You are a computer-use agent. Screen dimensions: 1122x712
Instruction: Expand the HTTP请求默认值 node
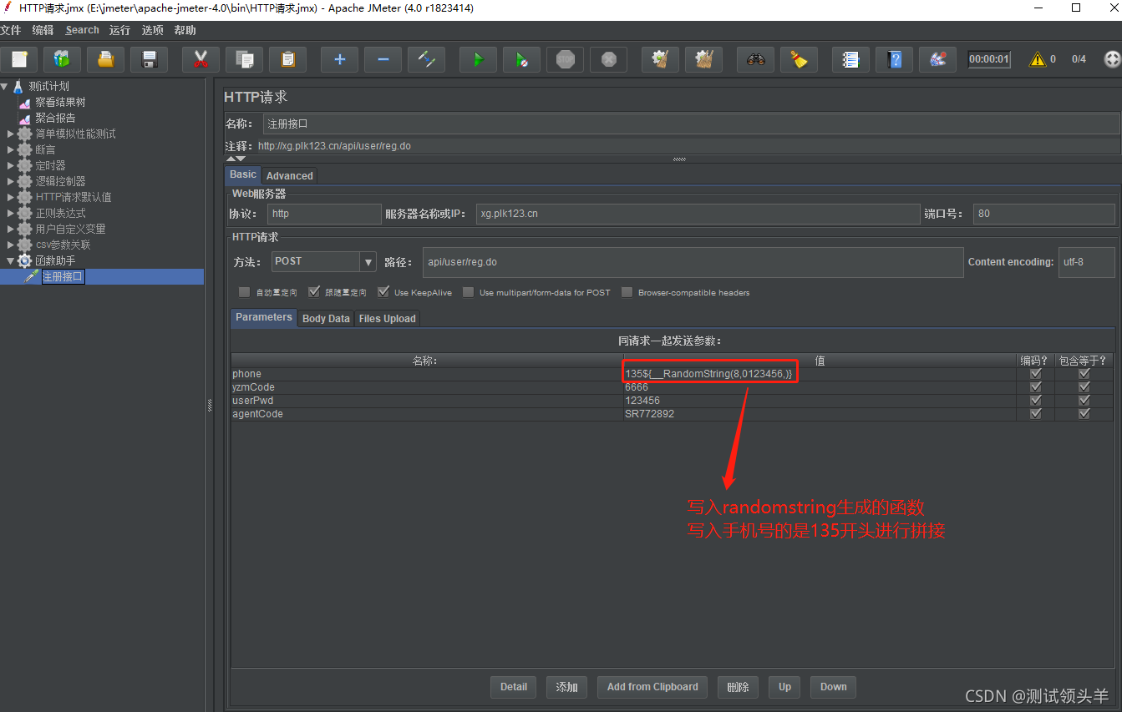point(11,197)
